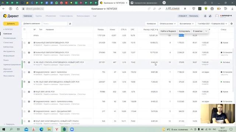Screen dimensions: 236x132
Task: Show hidden system tray icons
Action: click(x=191, y=129)
